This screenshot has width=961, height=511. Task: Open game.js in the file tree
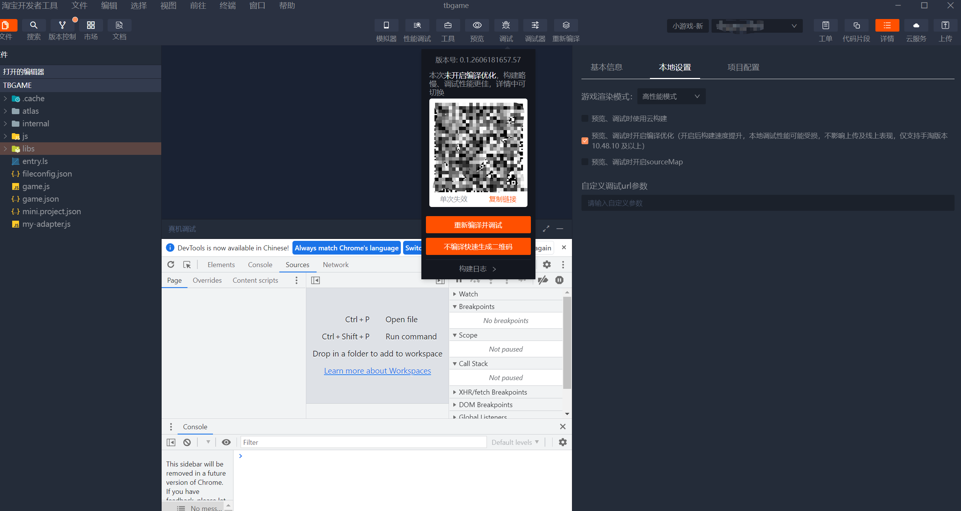coord(36,186)
